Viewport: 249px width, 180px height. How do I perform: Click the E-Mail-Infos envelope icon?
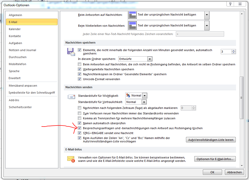71,159
